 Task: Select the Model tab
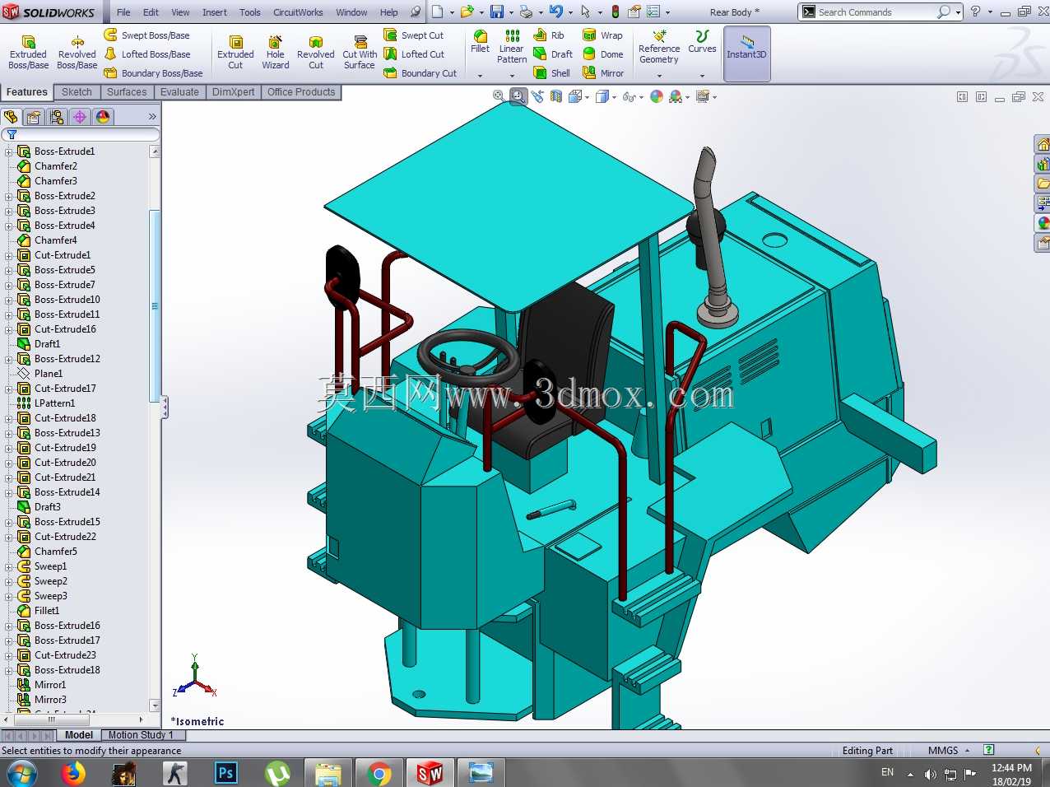click(x=79, y=735)
